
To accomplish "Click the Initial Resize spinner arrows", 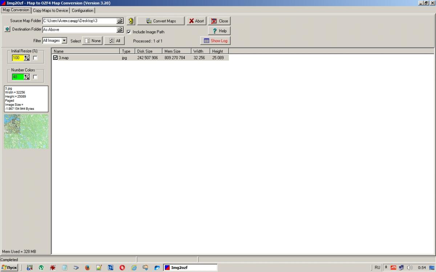I will (x=27, y=58).
